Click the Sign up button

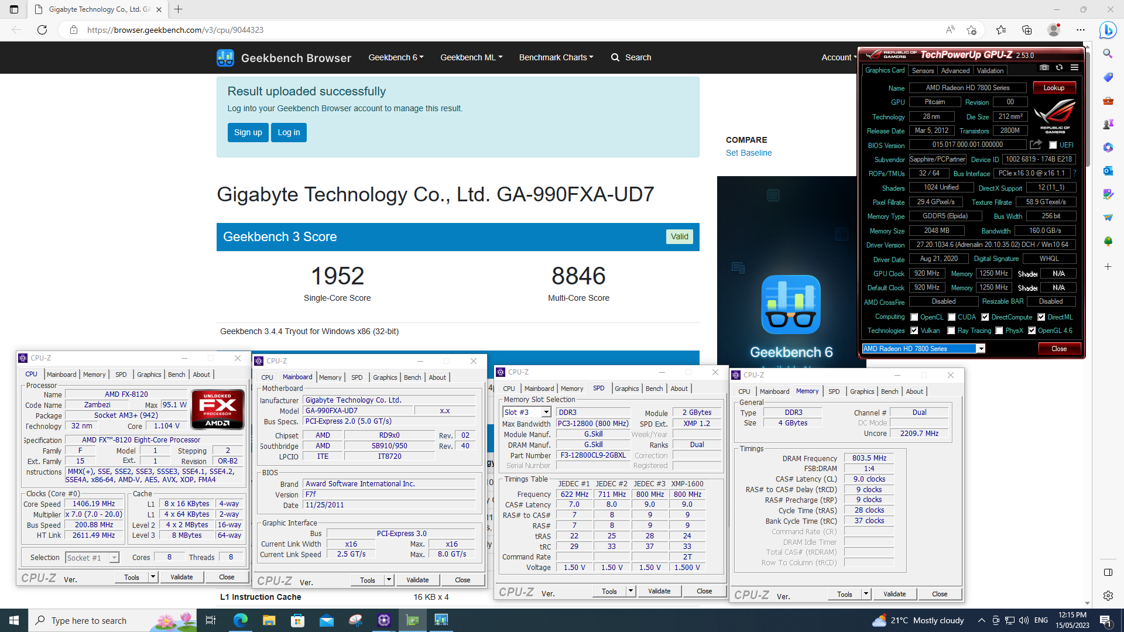pos(248,132)
